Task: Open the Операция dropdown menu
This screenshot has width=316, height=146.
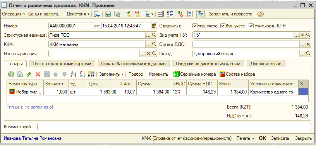Action: (14, 14)
